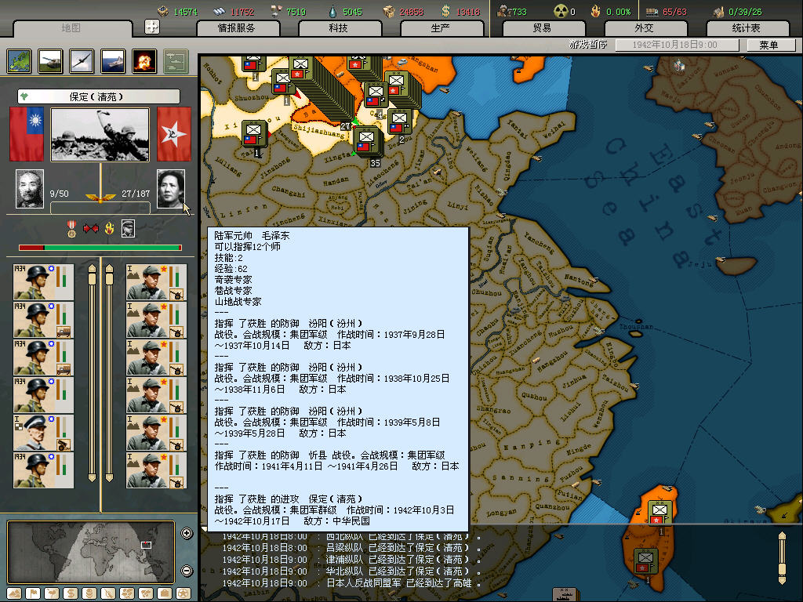This screenshot has height=602, width=803.
Task: Switch to victory points (star) map mode
Action: pos(183,593)
